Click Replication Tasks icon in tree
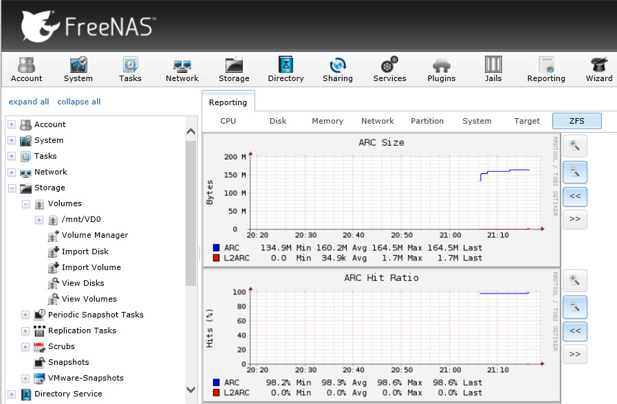Screen dimensions: 617x404 click(39, 331)
